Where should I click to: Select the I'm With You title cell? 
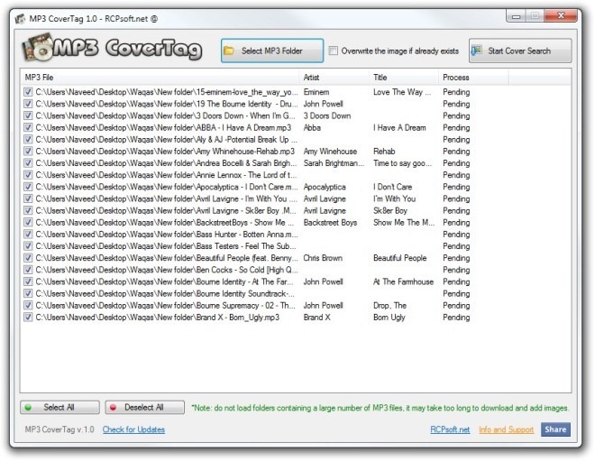(394, 198)
